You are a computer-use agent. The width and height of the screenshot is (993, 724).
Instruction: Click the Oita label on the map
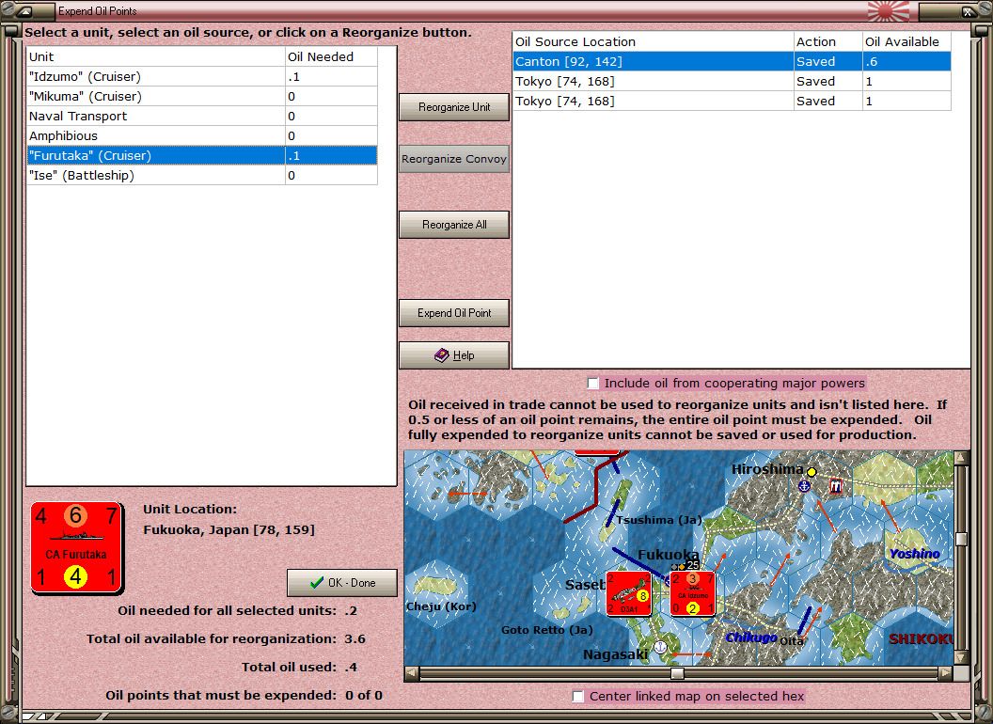(x=792, y=641)
